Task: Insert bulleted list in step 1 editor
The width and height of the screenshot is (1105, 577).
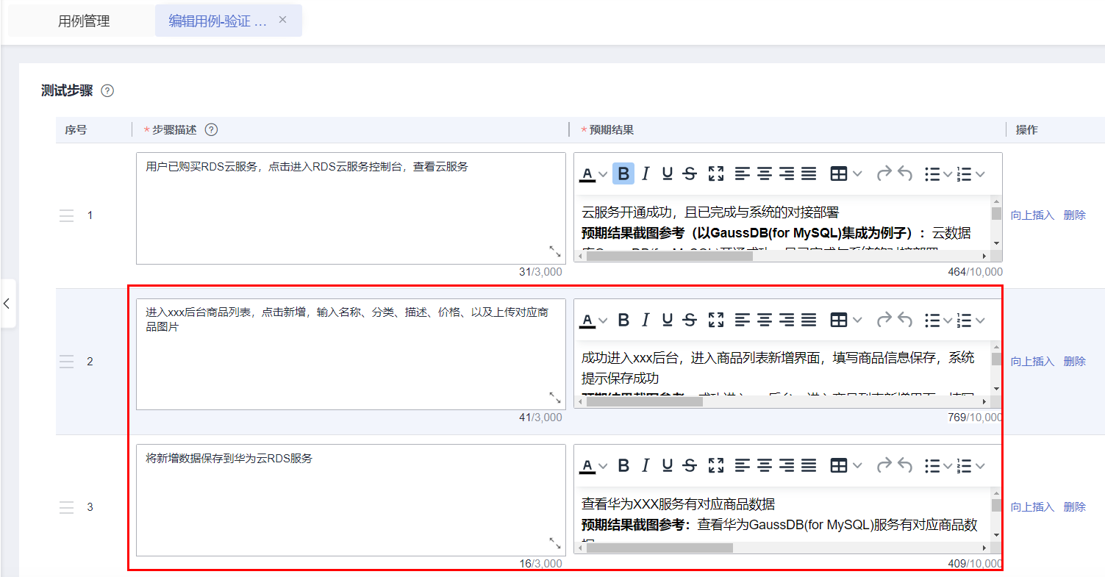Action: 932,174
